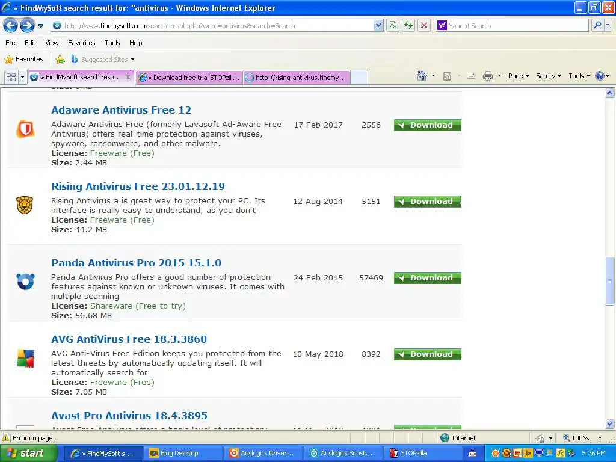
Task: Open the recent pages dropdown beside Forward
Action: coord(40,26)
